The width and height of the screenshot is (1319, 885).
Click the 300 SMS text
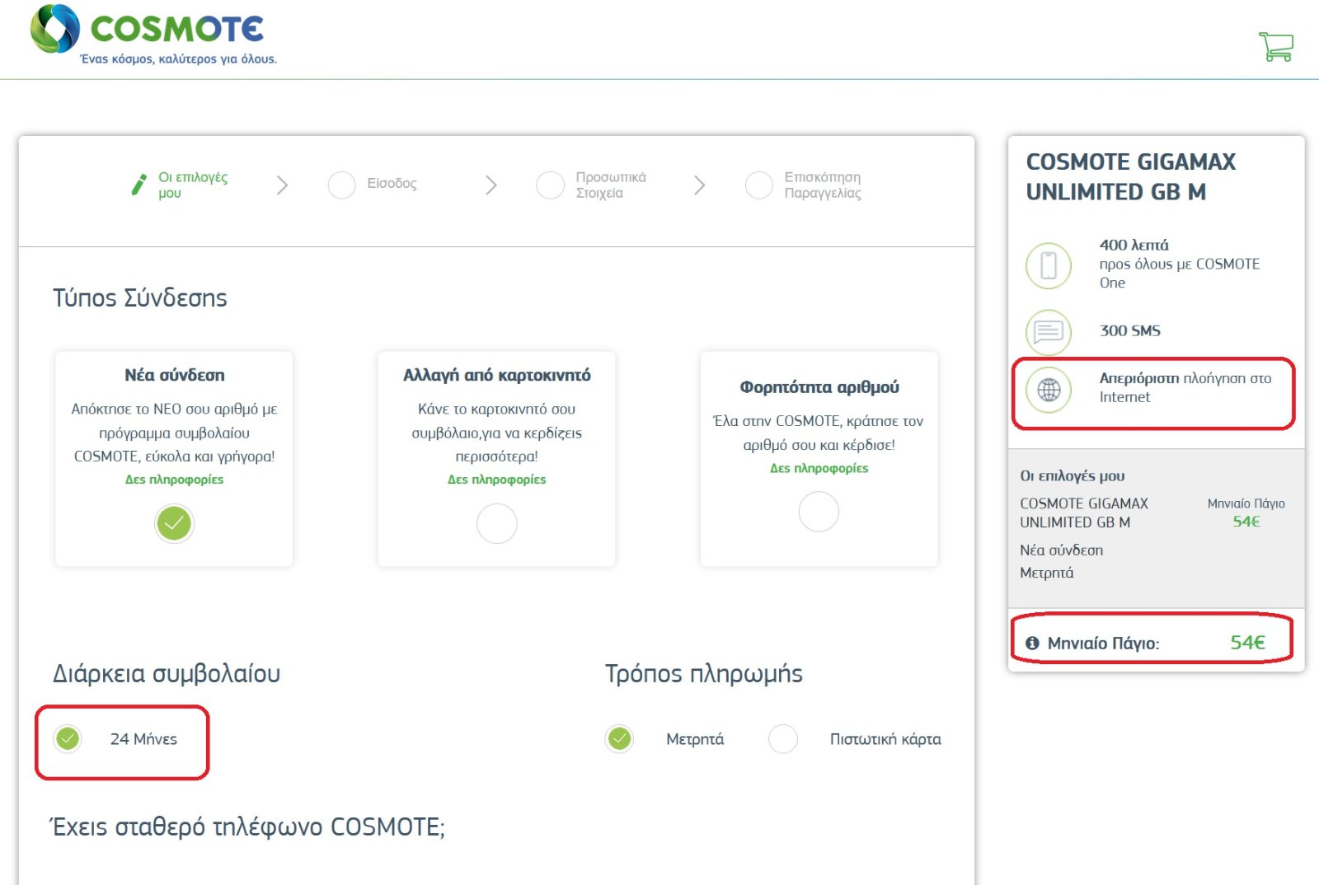coord(1129,330)
